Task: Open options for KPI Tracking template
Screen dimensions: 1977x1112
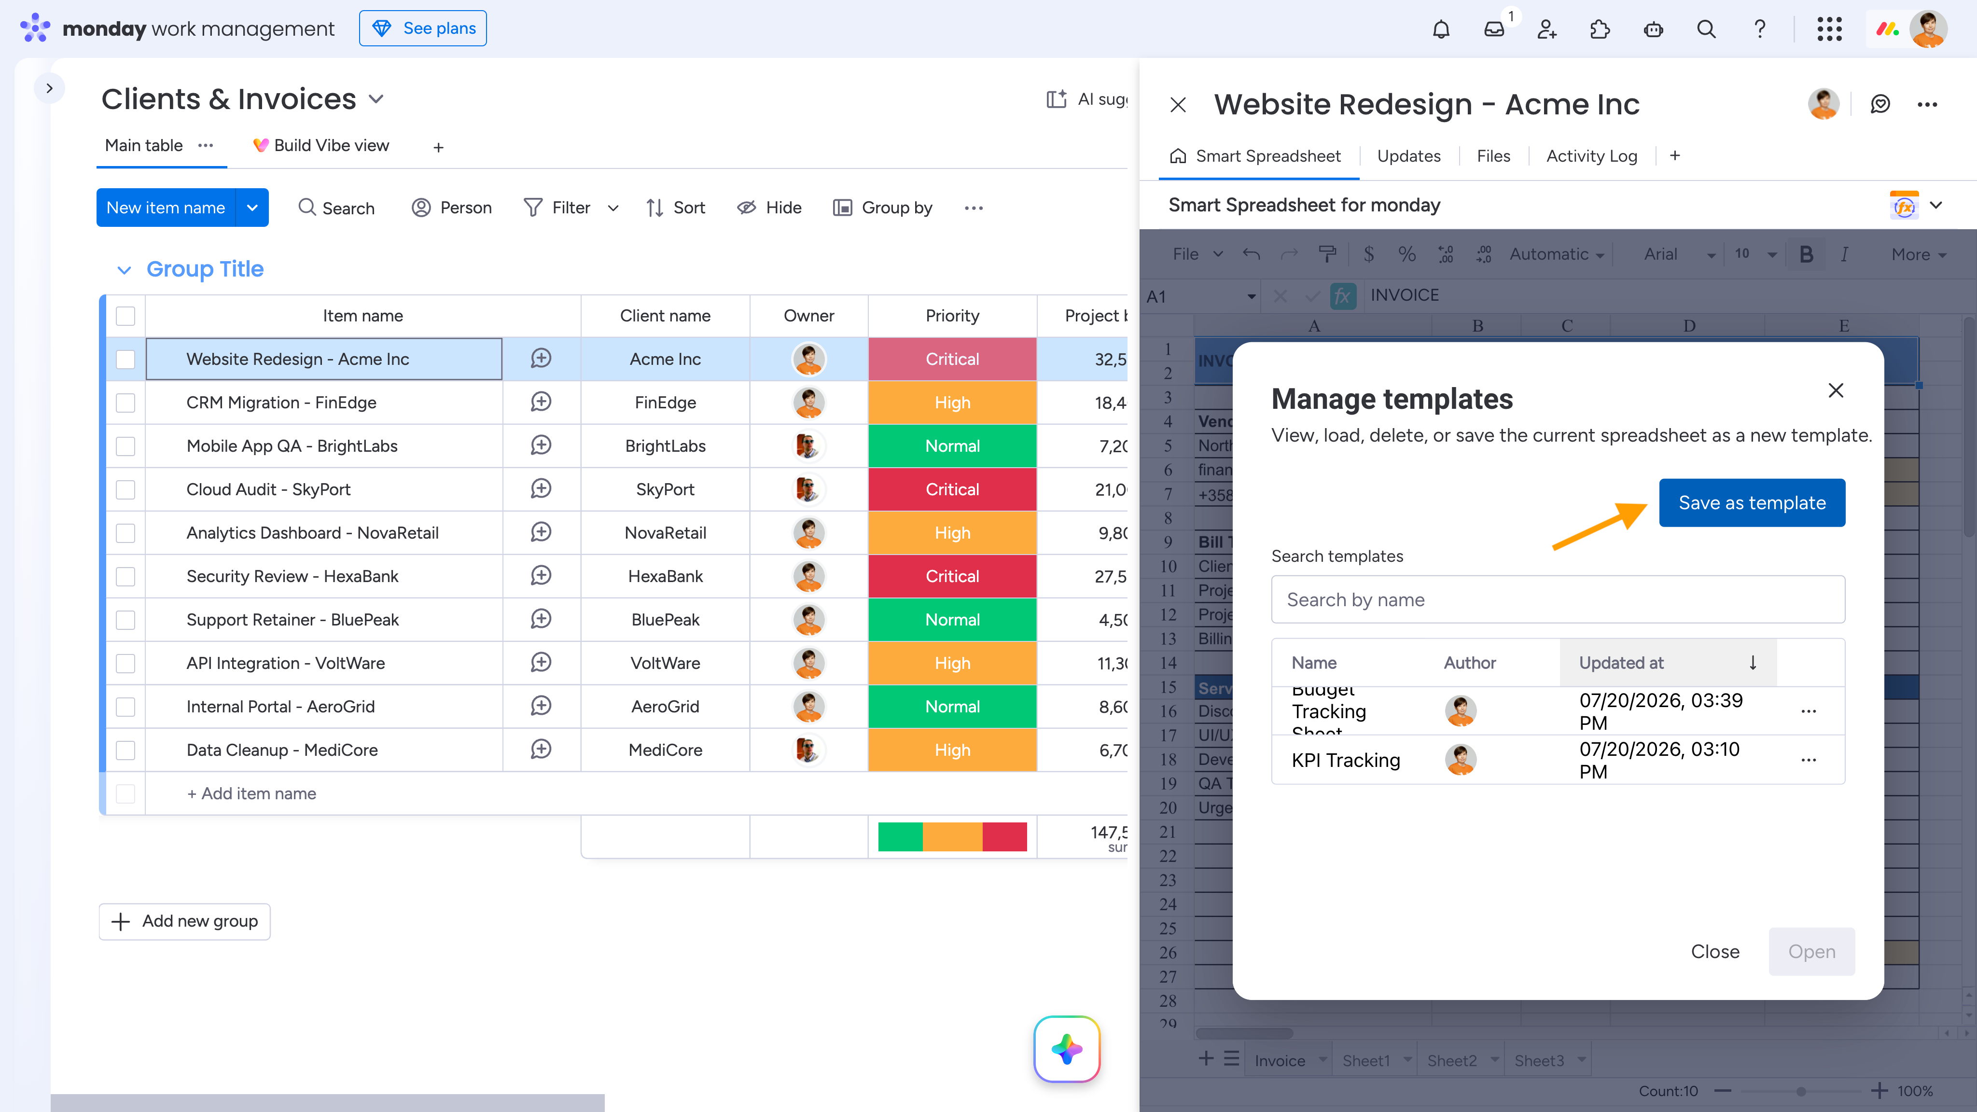Action: [1808, 760]
